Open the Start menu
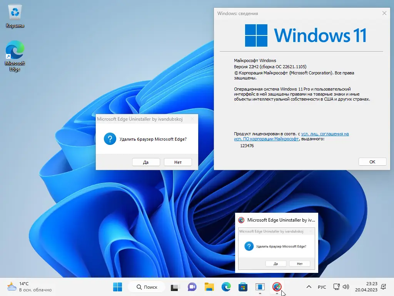The image size is (394, 296). 117,287
